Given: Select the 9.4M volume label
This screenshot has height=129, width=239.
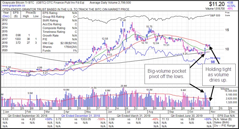Looking at the screenshot, I should pyautogui.click(x=183, y=90).
